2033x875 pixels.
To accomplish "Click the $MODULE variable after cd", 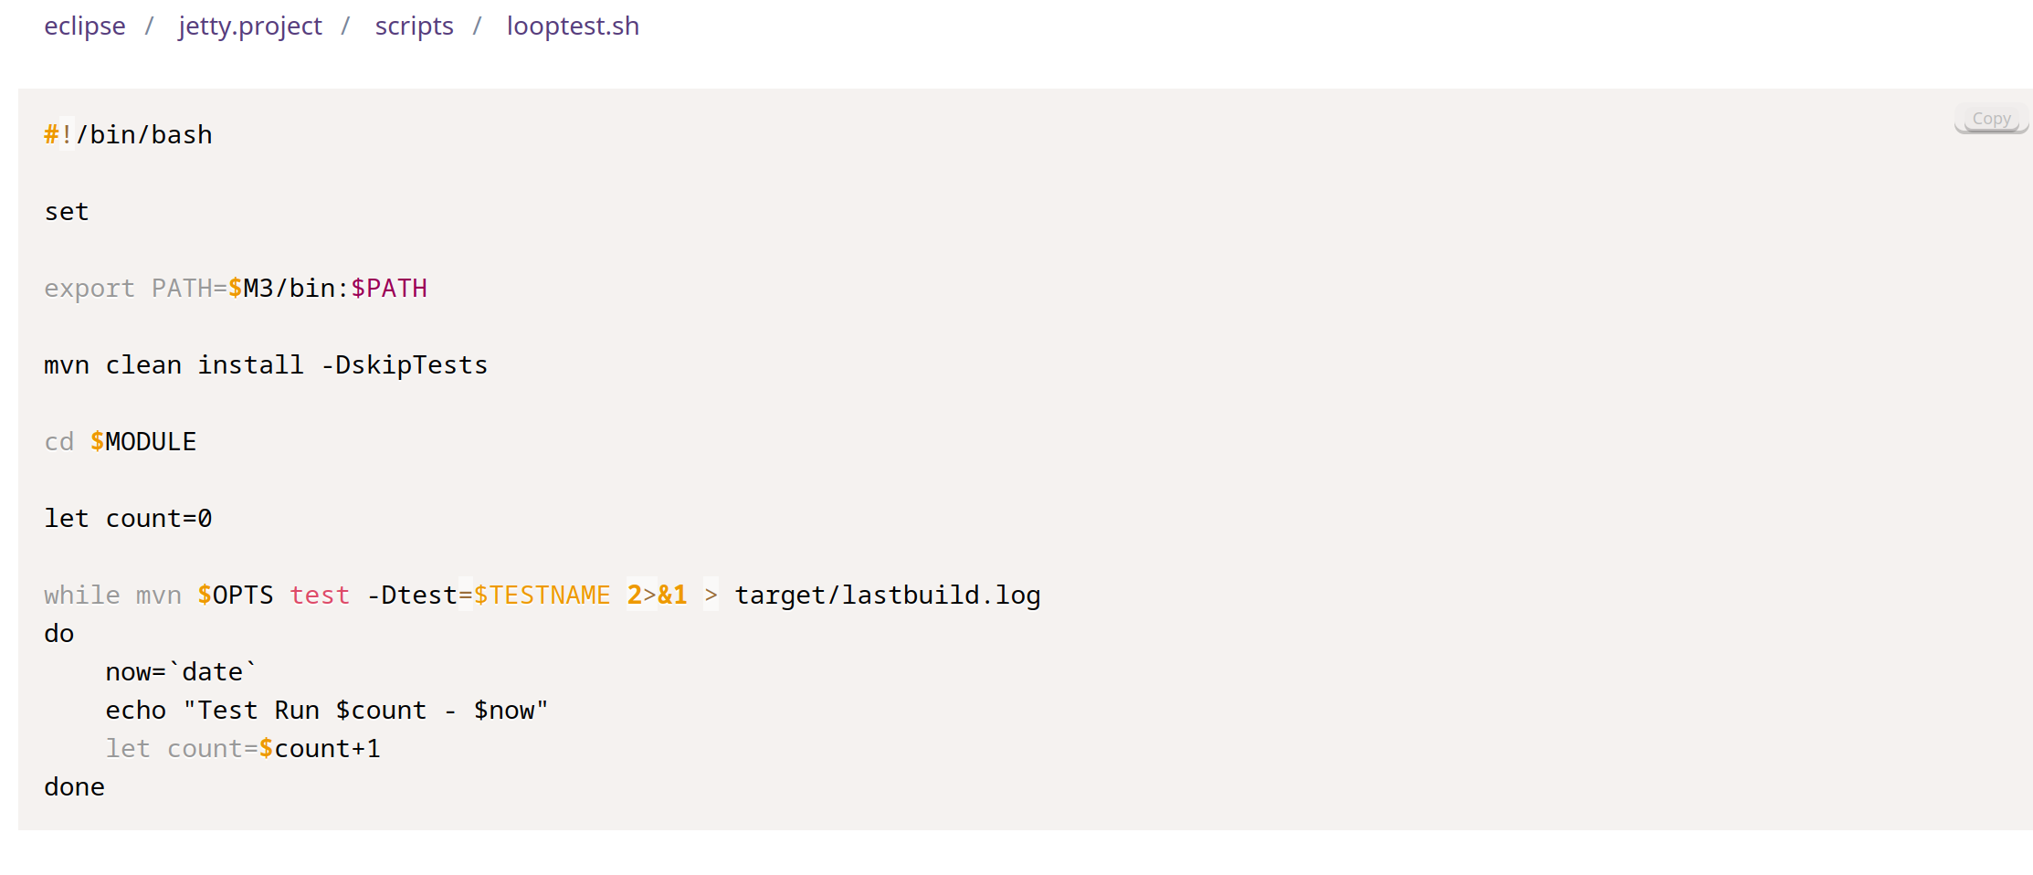I will coord(143,442).
